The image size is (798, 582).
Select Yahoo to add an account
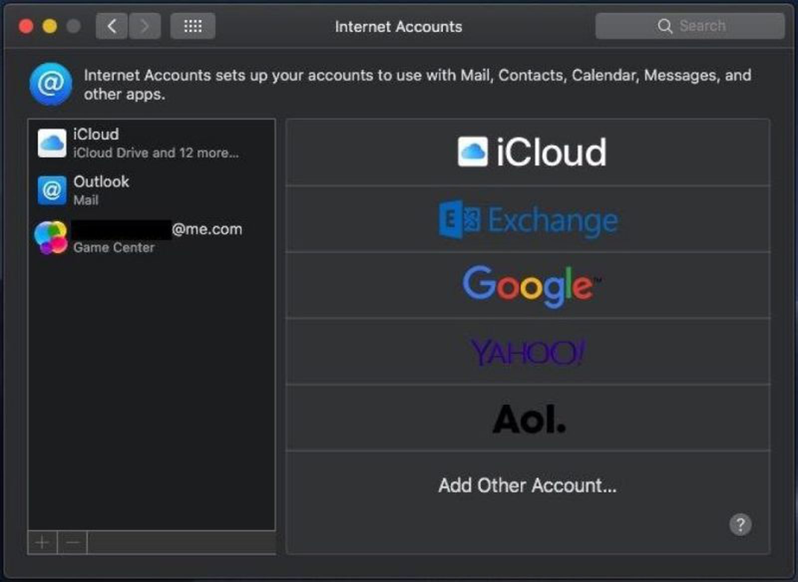coord(529,351)
